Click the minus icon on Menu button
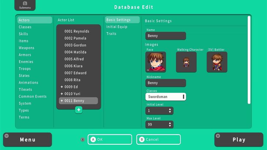Viewport: 267px width, 150px height. click(7, 136)
